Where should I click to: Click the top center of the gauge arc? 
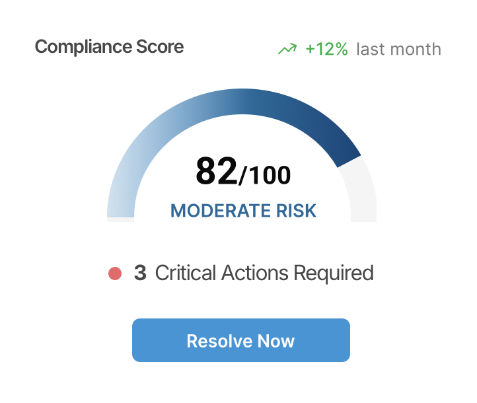(x=242, y=102)
